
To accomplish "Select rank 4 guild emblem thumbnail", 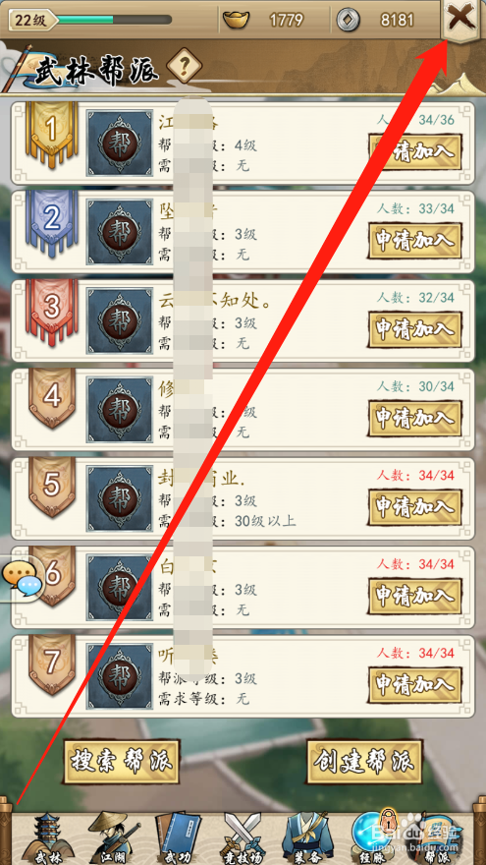I will coord(120,410).
